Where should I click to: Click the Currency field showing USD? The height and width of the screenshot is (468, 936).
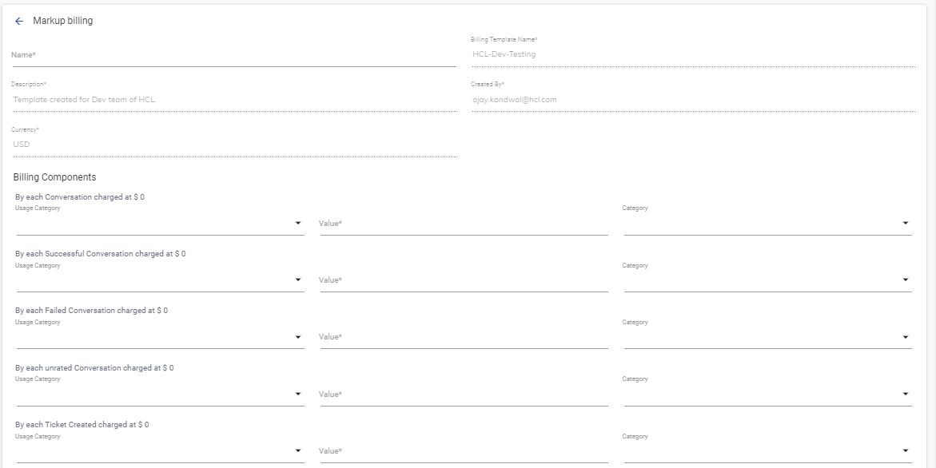(233, 145)
